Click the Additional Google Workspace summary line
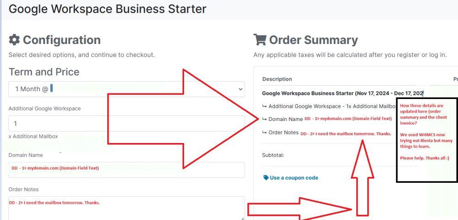458x220 pixels. (x=329, y=106)
